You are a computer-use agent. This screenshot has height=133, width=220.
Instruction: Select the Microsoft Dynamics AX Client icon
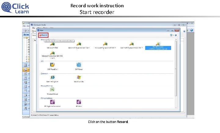79,44
